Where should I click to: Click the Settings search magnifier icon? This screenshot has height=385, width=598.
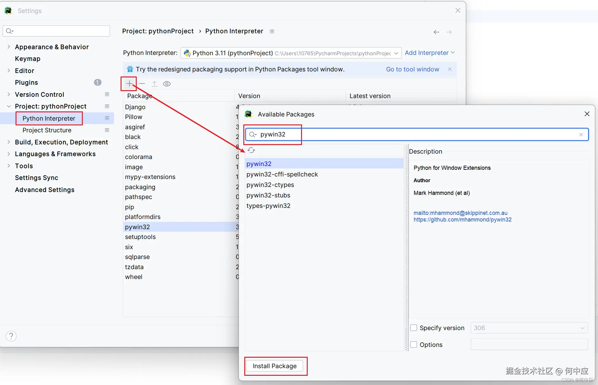[10, 31]
